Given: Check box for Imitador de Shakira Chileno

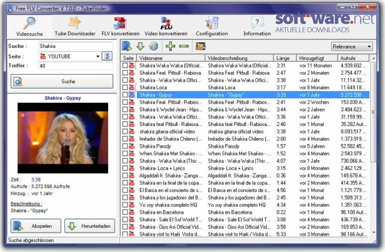Looking at the screenshot, I should click(125, 139).
